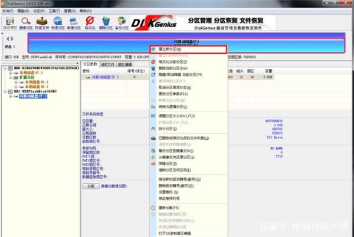Switch to the 扇区编辑 tab
The image size is (354, 237).
click(x=125, y=64)
